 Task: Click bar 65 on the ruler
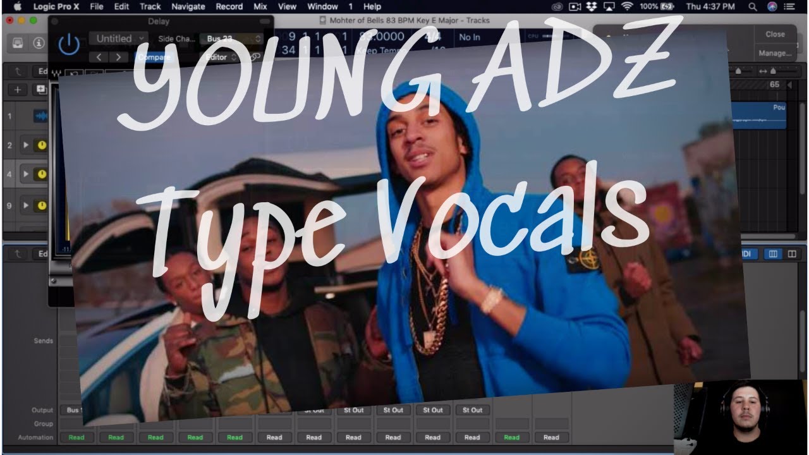pyautogui.click(x=774, y=85)
